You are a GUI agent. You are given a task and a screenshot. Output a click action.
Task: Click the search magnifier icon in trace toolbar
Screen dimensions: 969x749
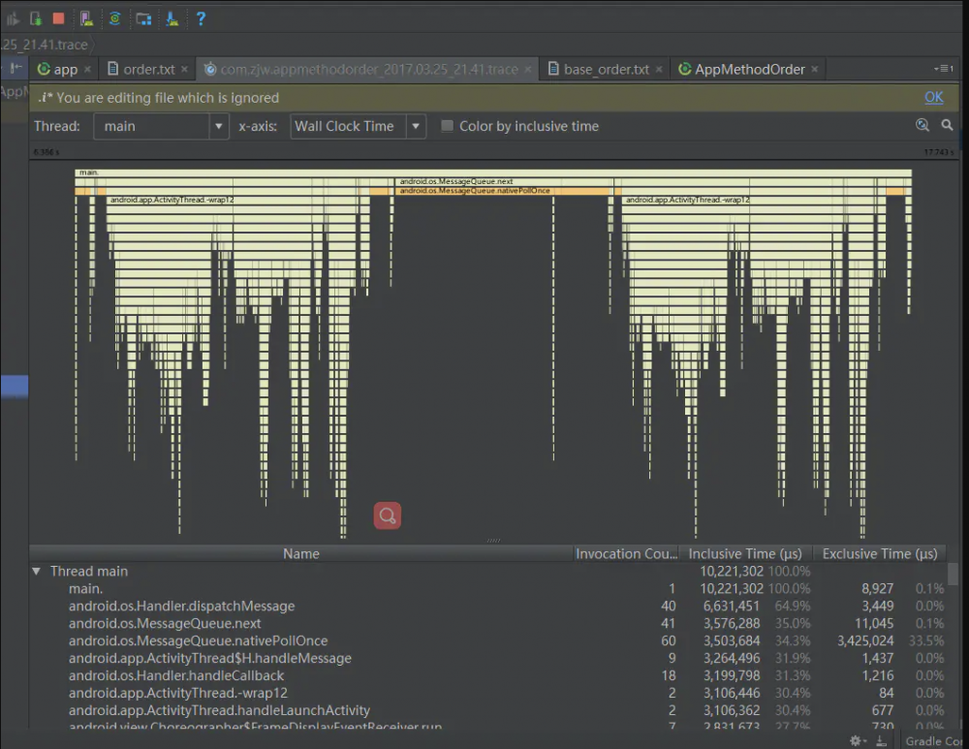[x=948, y=126]
